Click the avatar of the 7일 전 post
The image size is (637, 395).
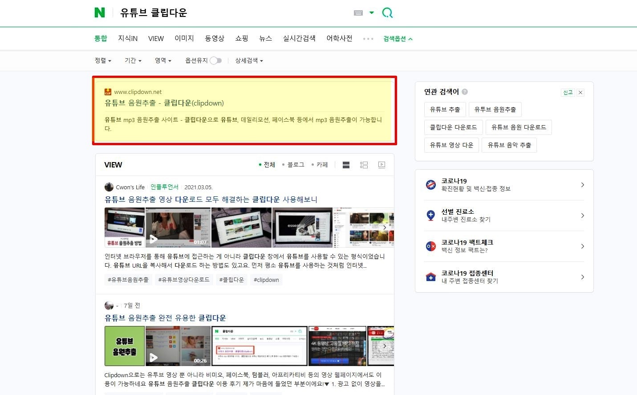click(x=109, y=305)
